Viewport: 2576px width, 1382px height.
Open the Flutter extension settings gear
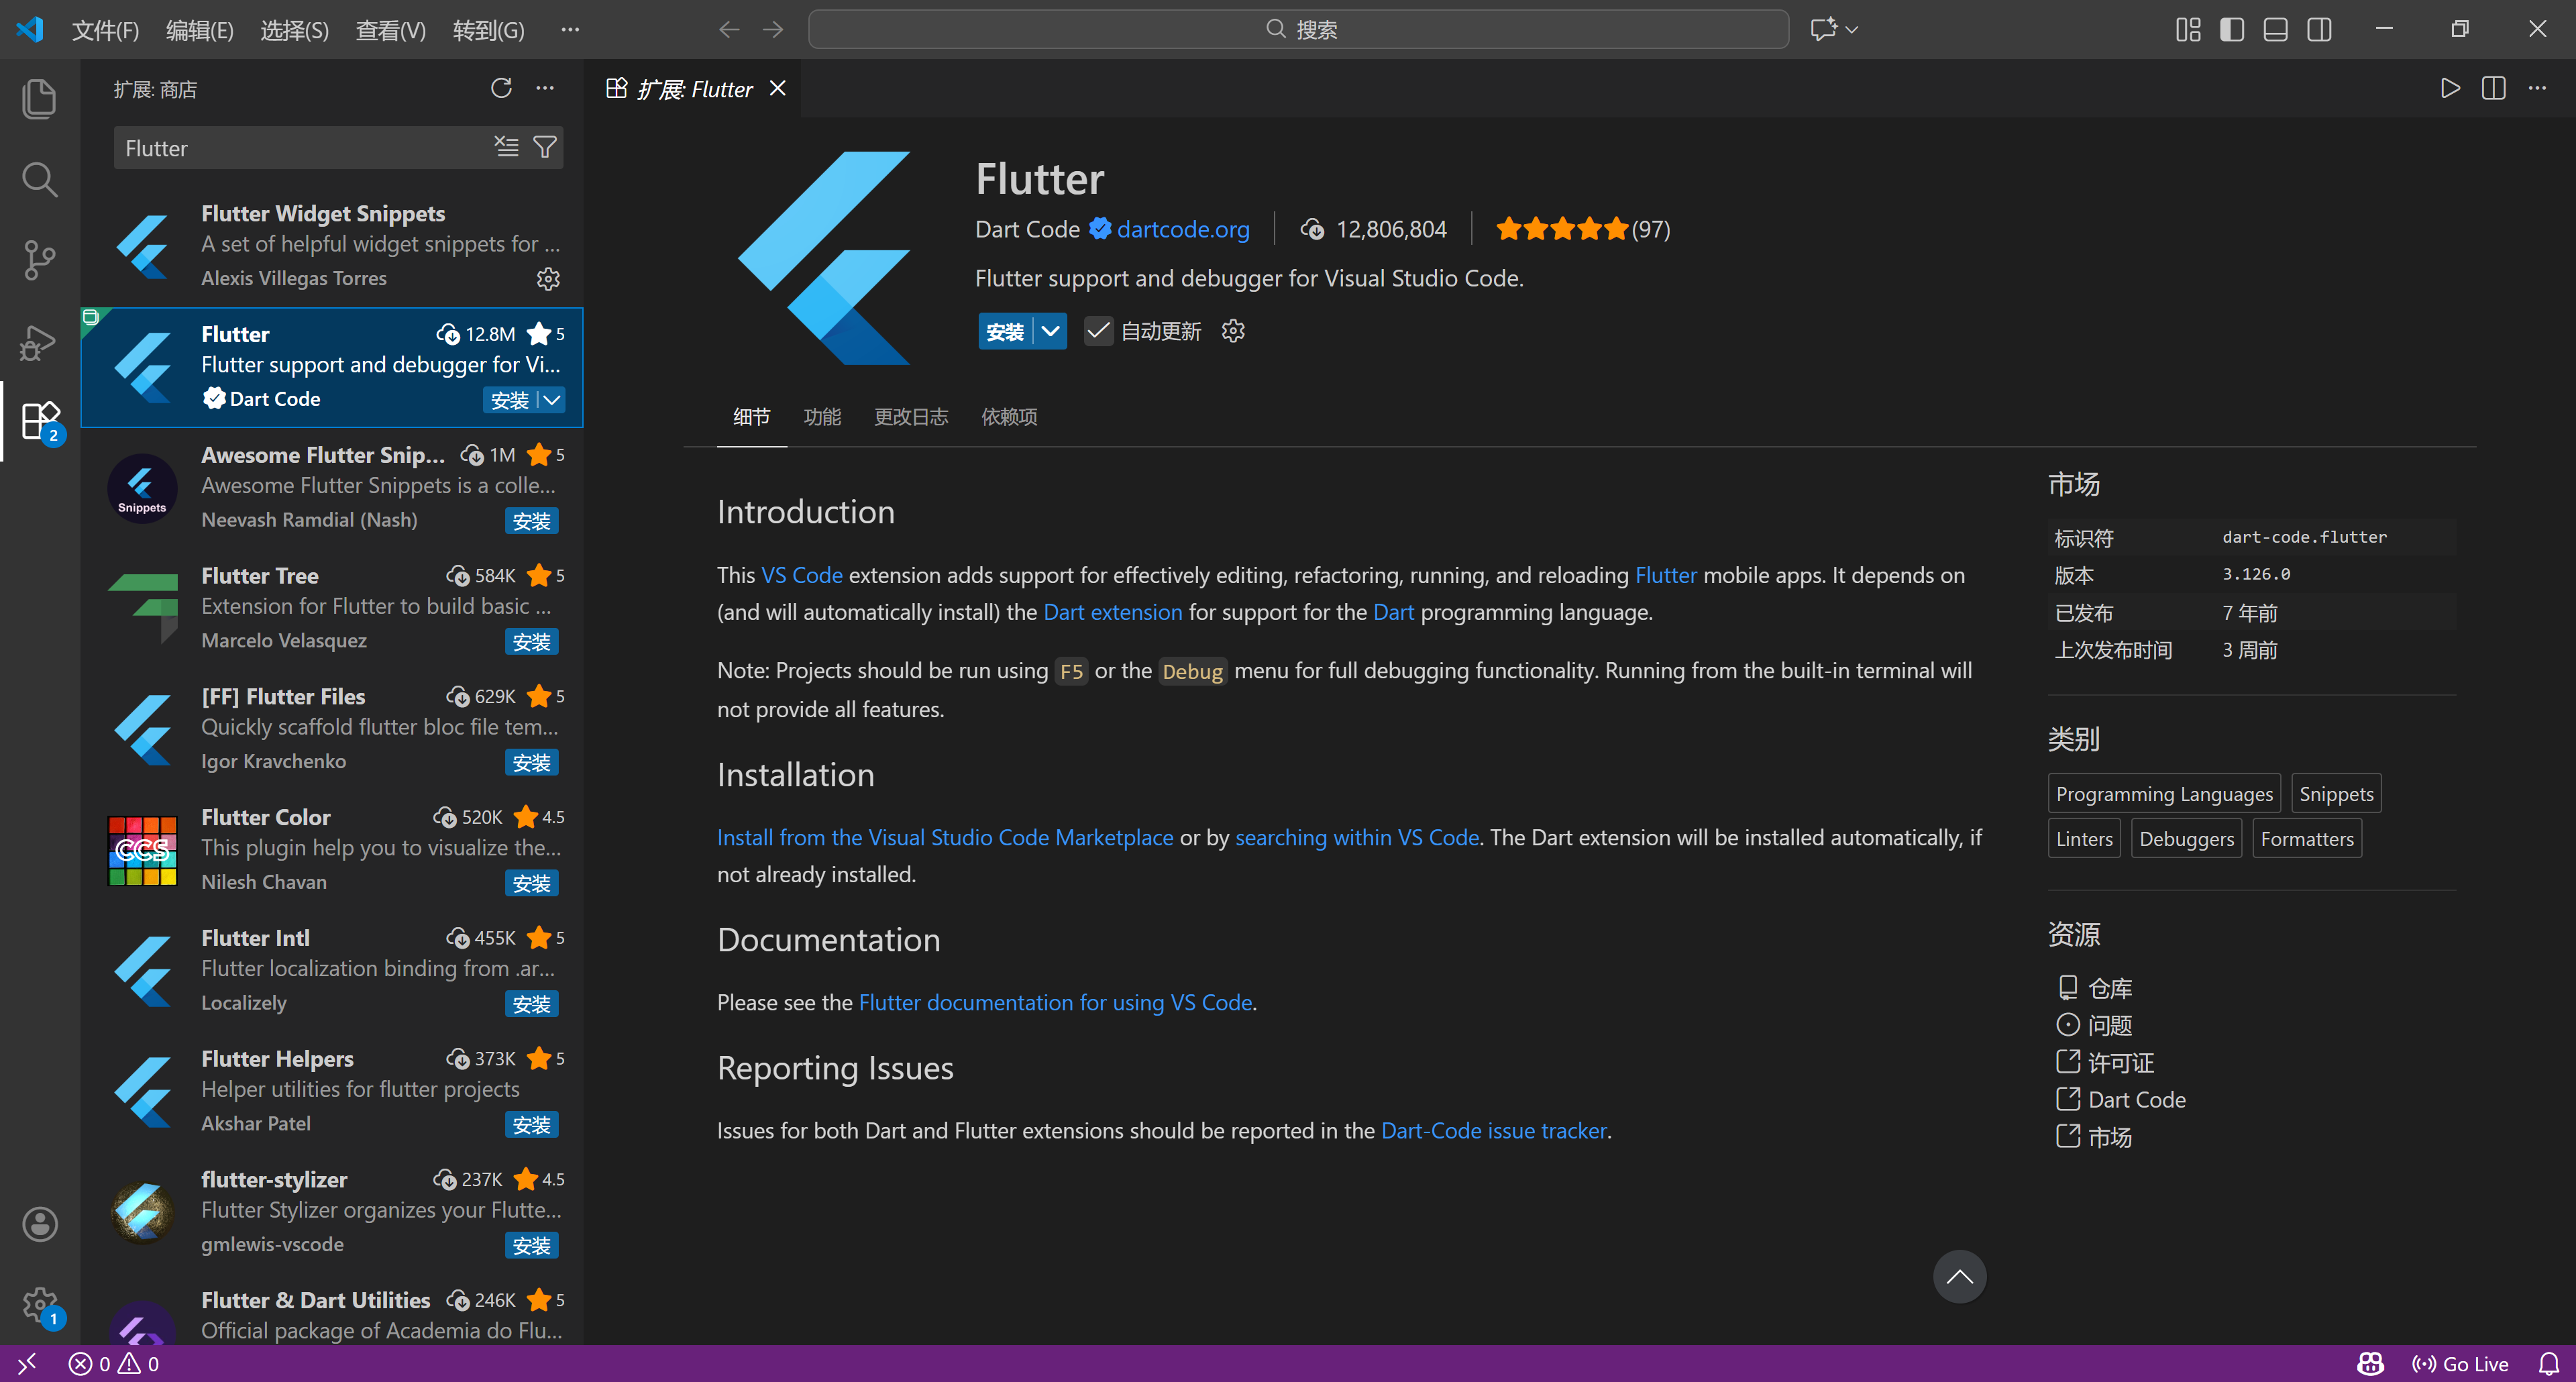[x=1233, y=331]
